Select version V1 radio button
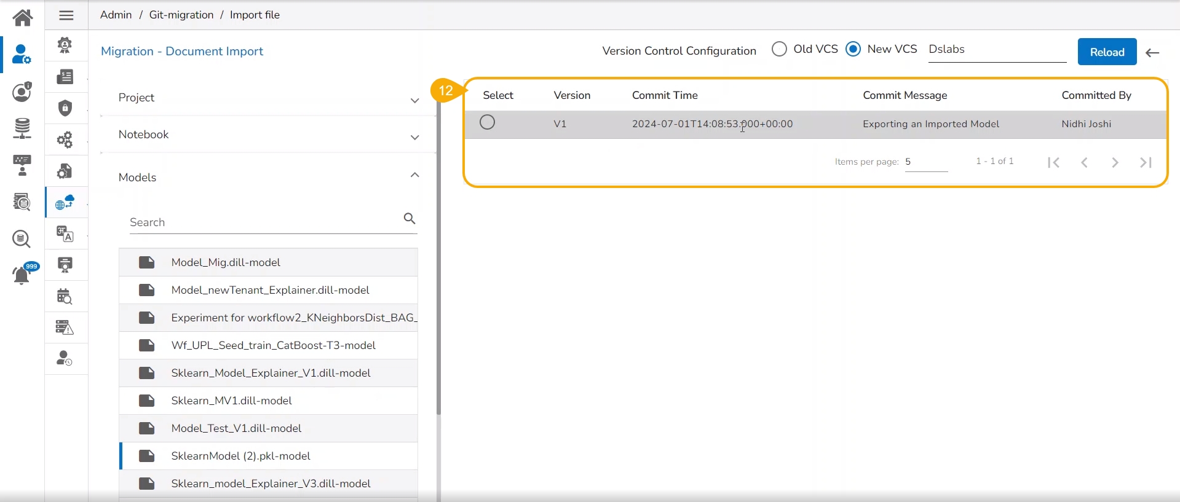 tap(487, 123)
